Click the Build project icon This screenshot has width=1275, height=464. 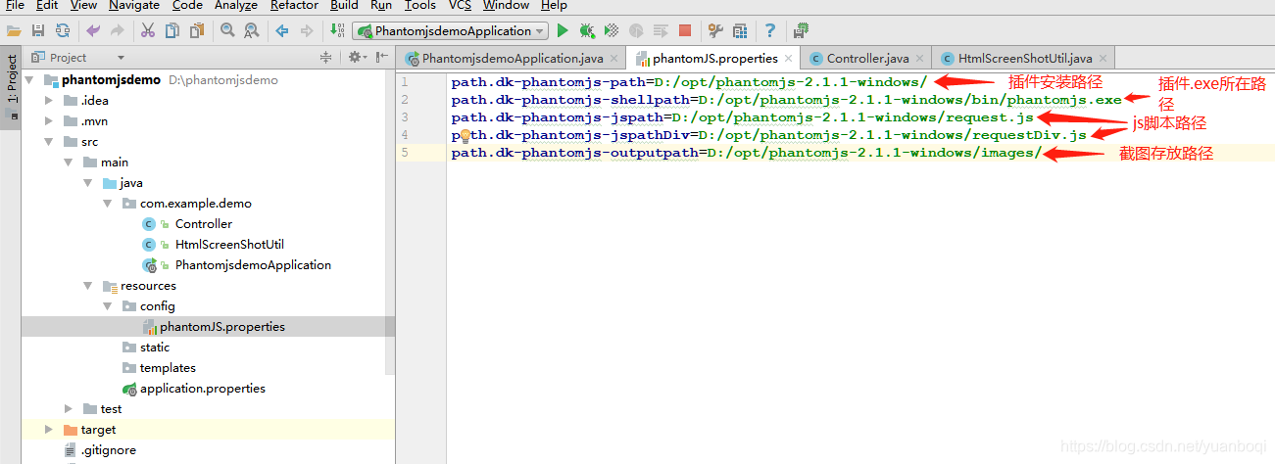click(x=337, y=31)
